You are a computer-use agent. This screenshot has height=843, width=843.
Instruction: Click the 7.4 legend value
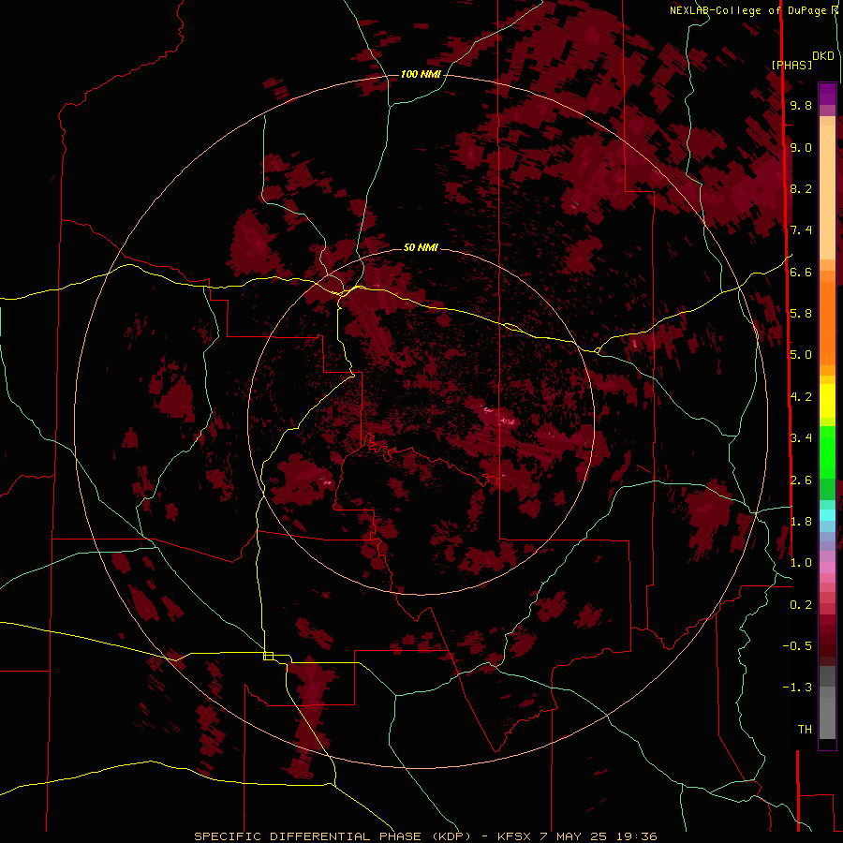801,230
